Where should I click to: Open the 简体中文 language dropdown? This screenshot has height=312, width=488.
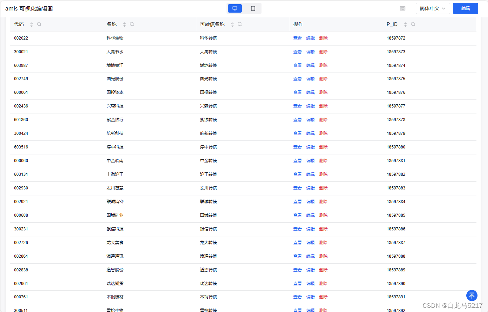[433, 8]
